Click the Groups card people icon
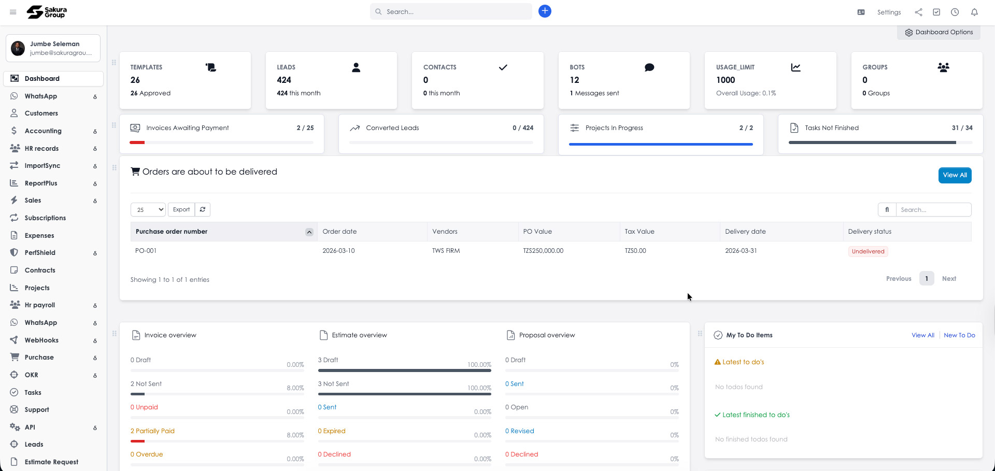The image size is (995, 471). pyautogui.click(x=943, y=67)
